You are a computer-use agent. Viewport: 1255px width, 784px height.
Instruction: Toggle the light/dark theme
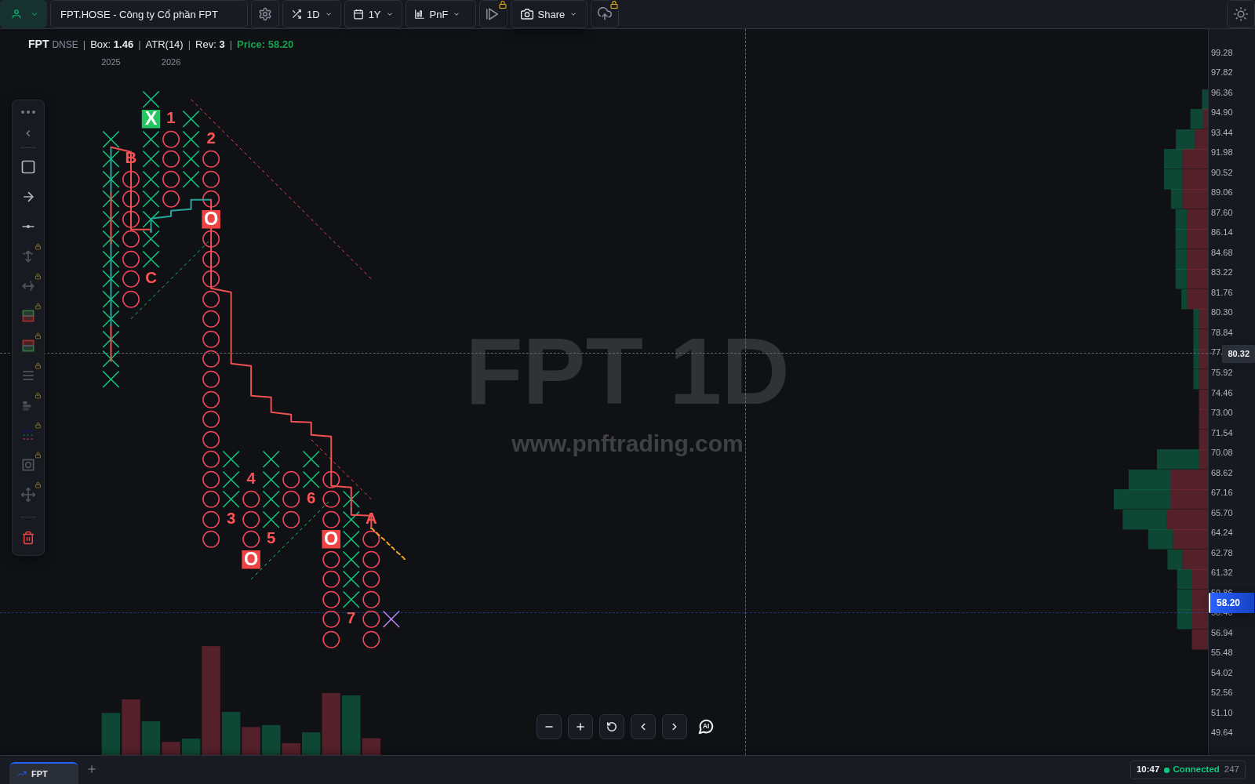click(1240, 14)
